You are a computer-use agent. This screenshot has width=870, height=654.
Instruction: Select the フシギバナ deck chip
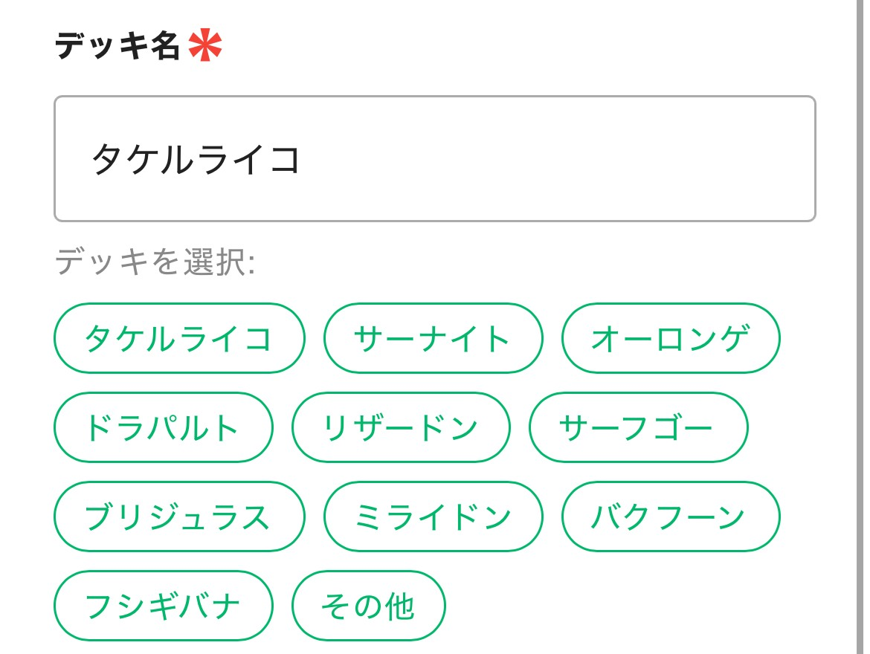point(163,606)
